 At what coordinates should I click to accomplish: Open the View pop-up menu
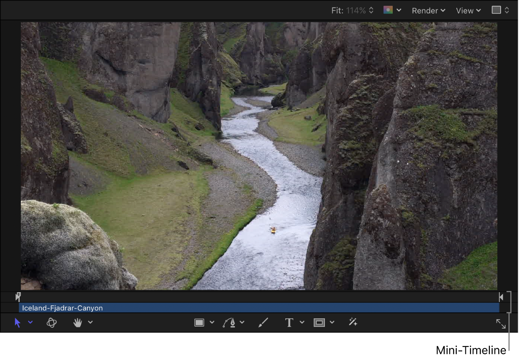click(468, 11)
